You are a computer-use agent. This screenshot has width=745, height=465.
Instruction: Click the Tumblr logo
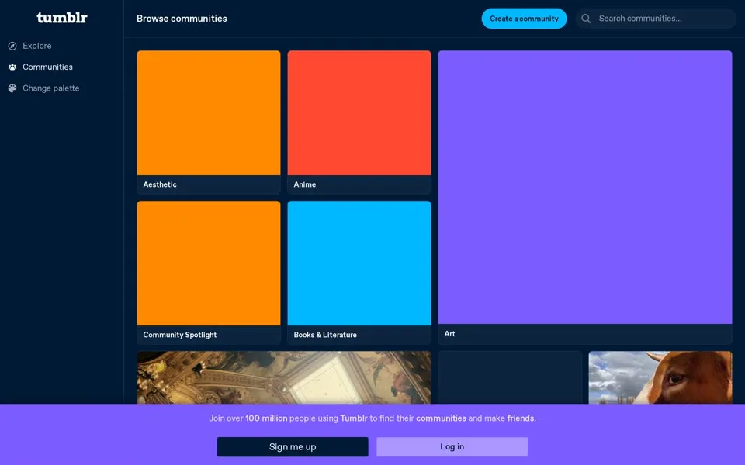[x=62, y=18]
